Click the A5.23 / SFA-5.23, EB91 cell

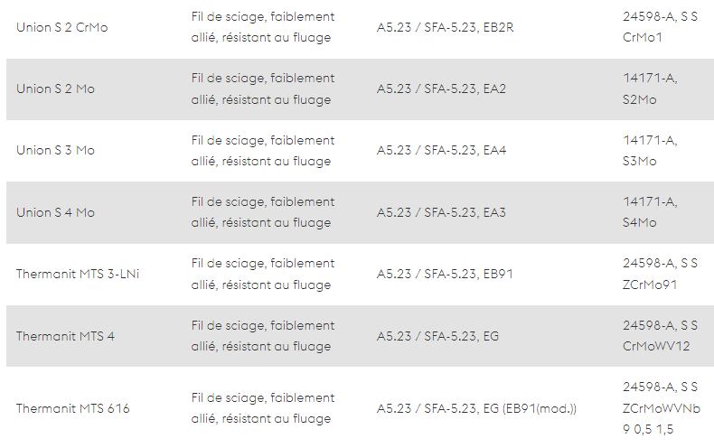tap(445, 274)
